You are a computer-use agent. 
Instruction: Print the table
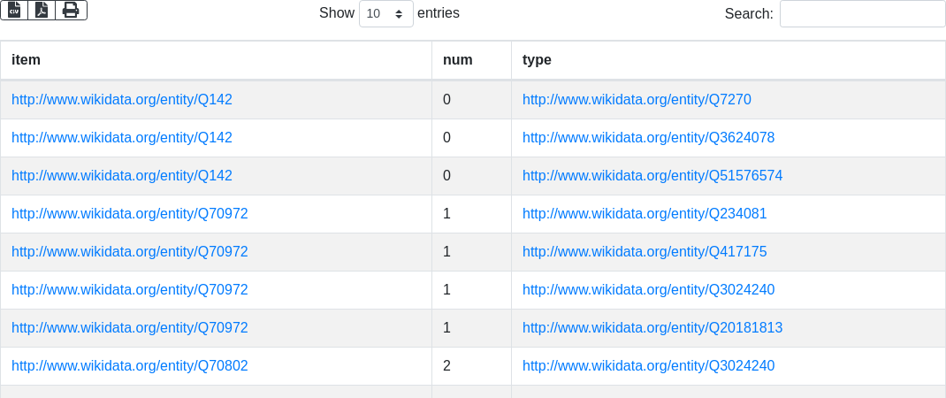(71, 10)
